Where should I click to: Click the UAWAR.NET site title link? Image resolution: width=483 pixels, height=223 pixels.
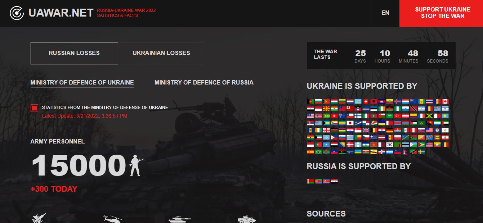tap(61, 13)
